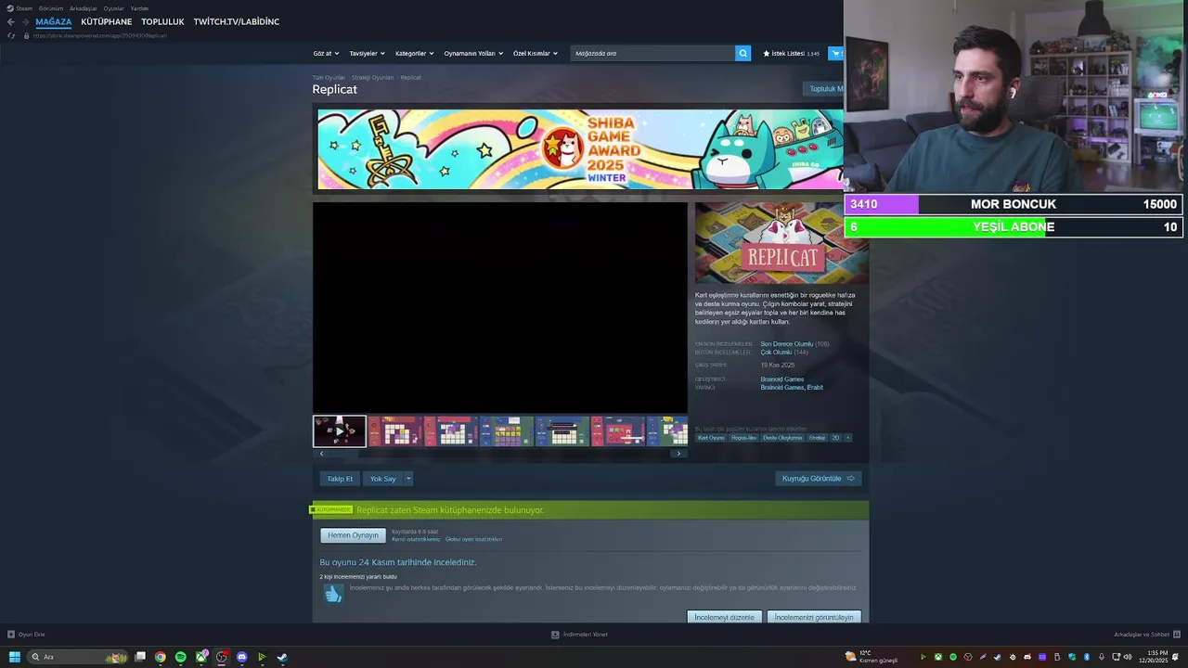The image size is (1188, 668).
Task: Click Kuyruğu Görüntüle button
Action: click(818, 479)
